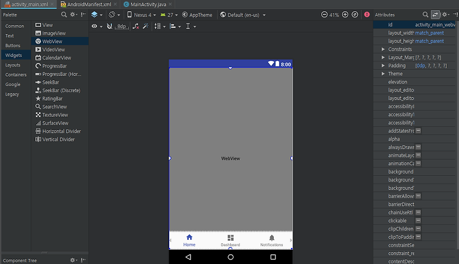The height and width of the screenshot is (264, 459).
Task: Zoom out the design preview
Action: tap(324, 14)
